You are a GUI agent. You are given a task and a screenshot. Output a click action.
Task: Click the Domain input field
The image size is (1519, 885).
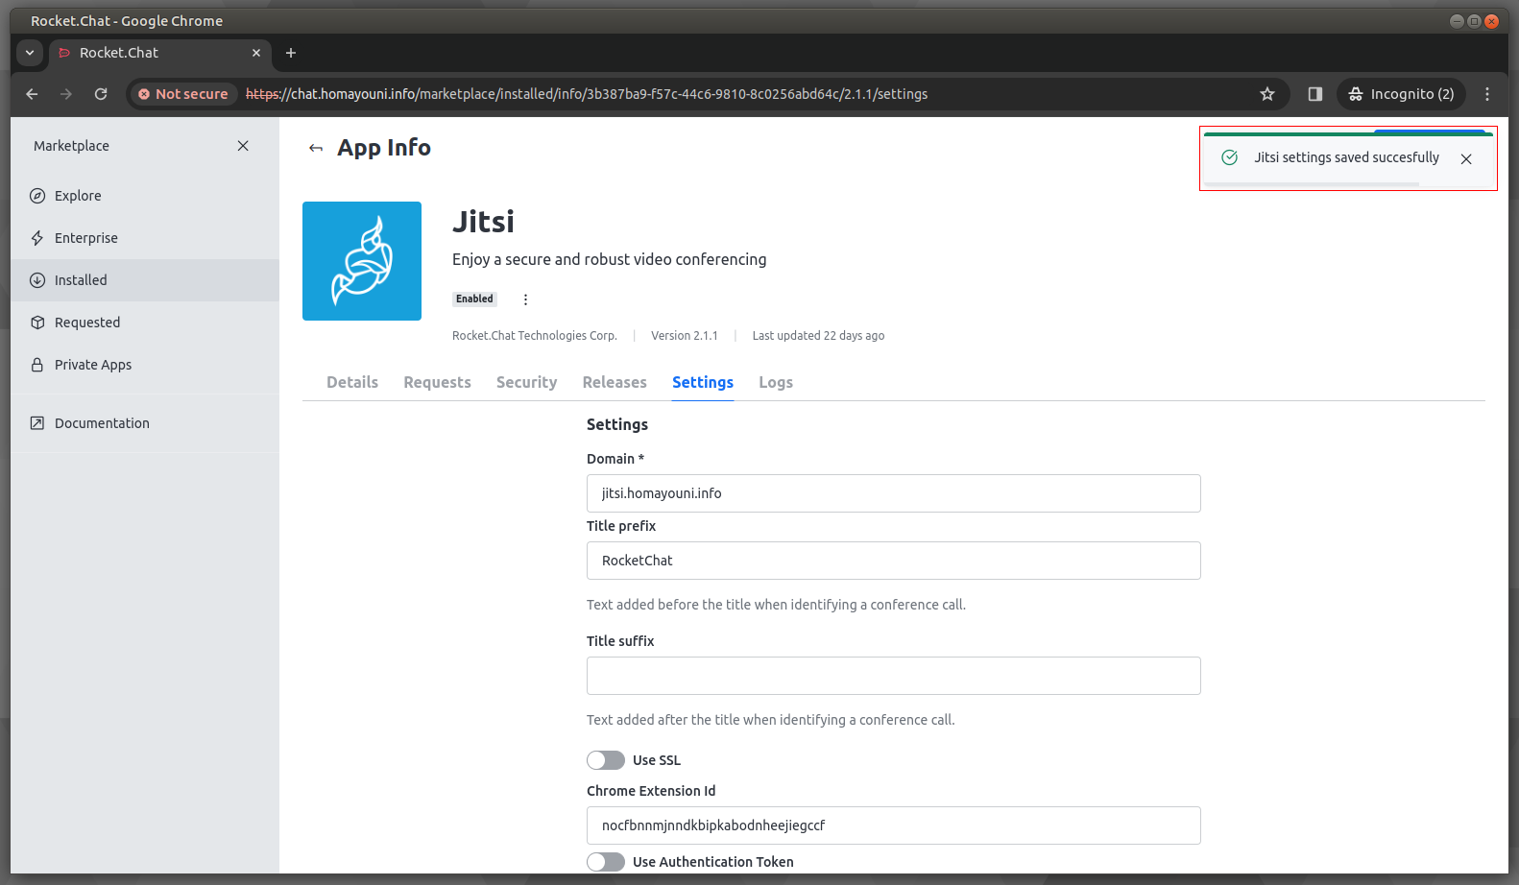click(894, 493)
